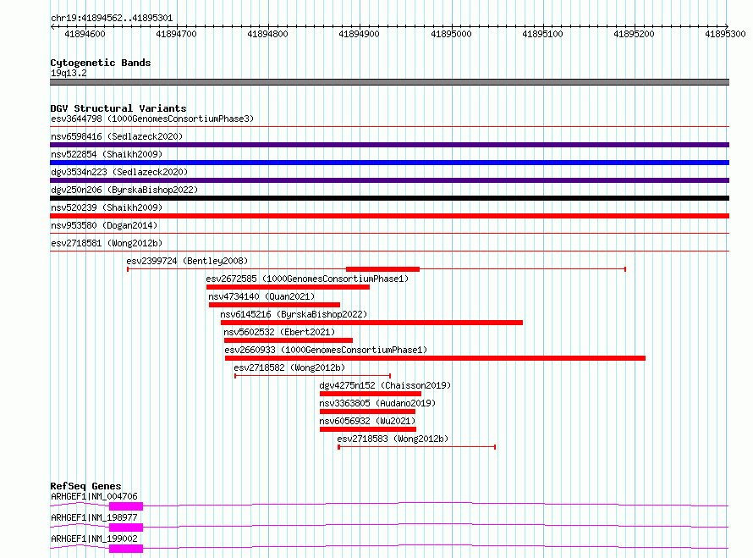The image size is (753, 558).
Task: Click the 41895000 ruler position label
Action: (452, 34)
